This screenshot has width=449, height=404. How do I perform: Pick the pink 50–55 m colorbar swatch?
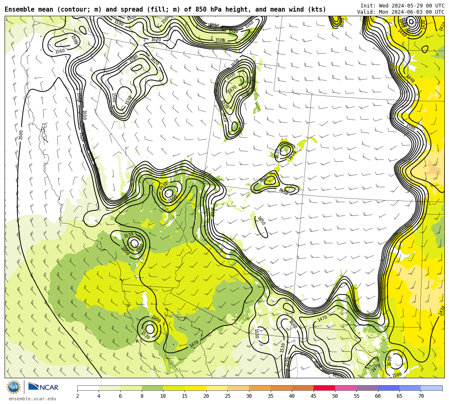coord(345,388)
